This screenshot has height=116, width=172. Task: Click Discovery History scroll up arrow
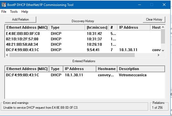[x=163, y=27]
